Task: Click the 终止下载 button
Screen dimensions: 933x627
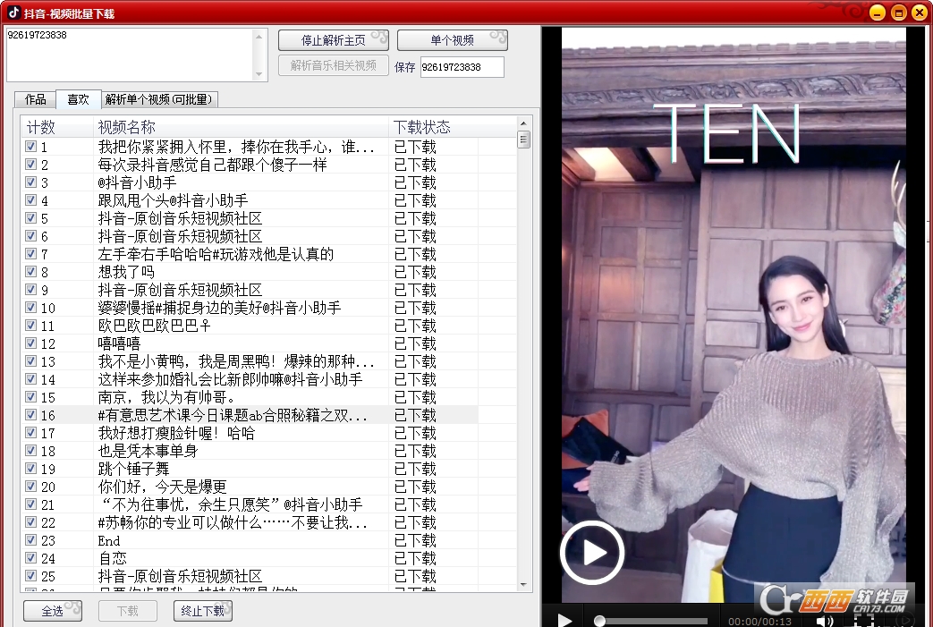Action: coord(202,611)
